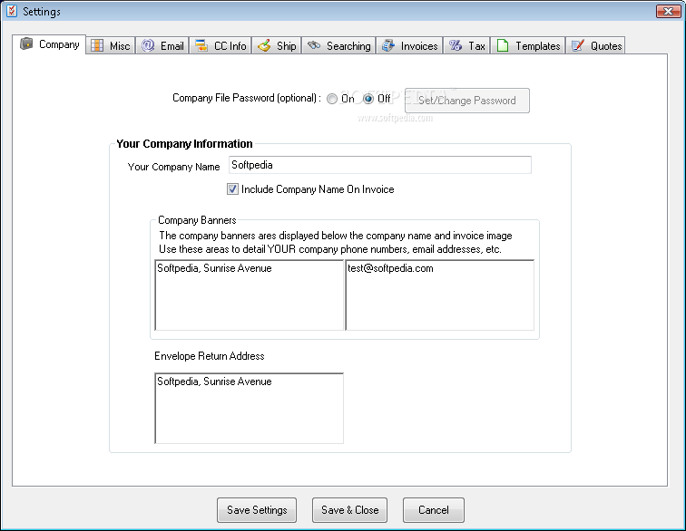Click the Your Company Information heading

(184, 144)
